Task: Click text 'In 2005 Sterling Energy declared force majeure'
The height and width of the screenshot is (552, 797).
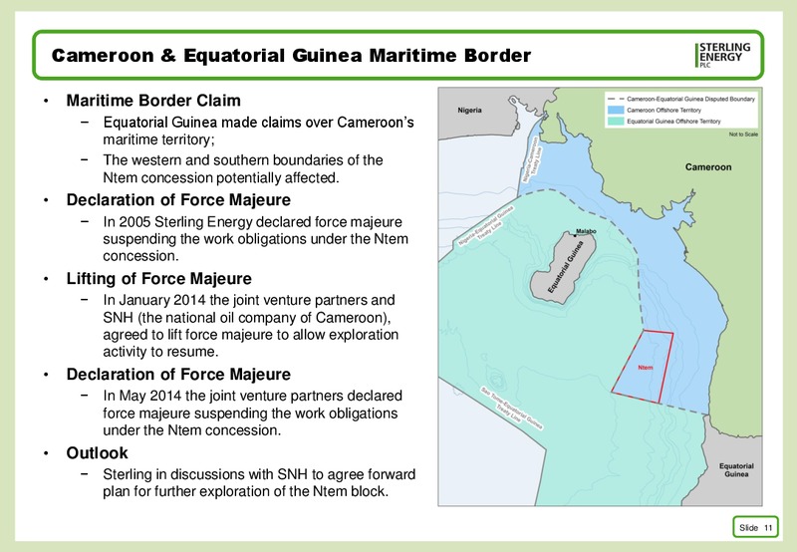Action: 253,222
